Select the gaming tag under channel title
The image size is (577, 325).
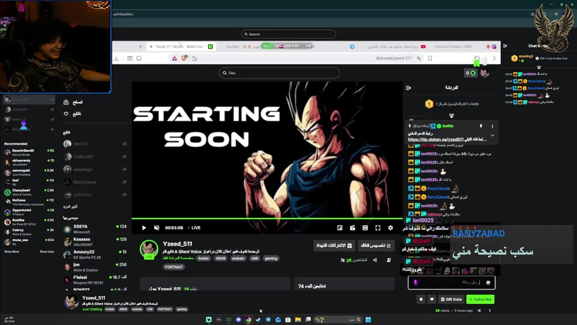pos(271,259)
